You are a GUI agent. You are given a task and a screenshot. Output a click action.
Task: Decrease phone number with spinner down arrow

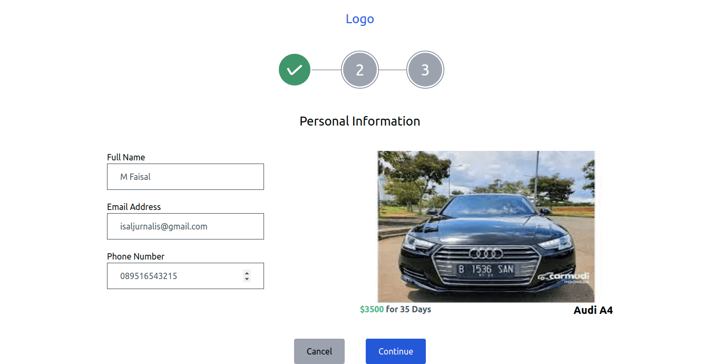coord(247,279)
